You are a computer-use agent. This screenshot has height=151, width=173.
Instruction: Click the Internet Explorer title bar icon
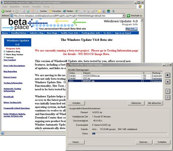[x=2, y=2]
